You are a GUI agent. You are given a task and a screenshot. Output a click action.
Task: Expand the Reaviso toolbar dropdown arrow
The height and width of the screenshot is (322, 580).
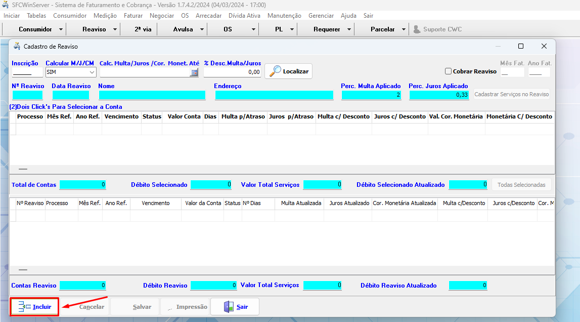click(115, 29)
